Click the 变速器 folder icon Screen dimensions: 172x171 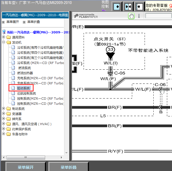click(x=8, y=114)
